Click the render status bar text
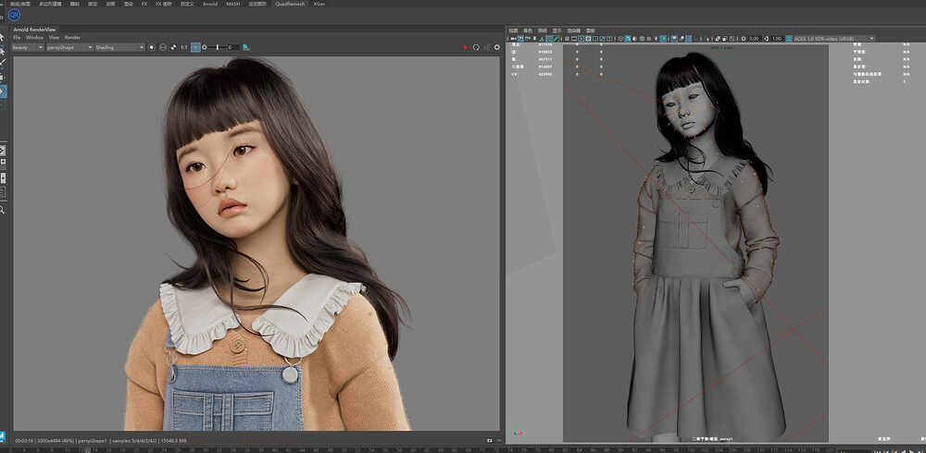The width and height of the screenshot is (926, 453). [x=100, y=440]
